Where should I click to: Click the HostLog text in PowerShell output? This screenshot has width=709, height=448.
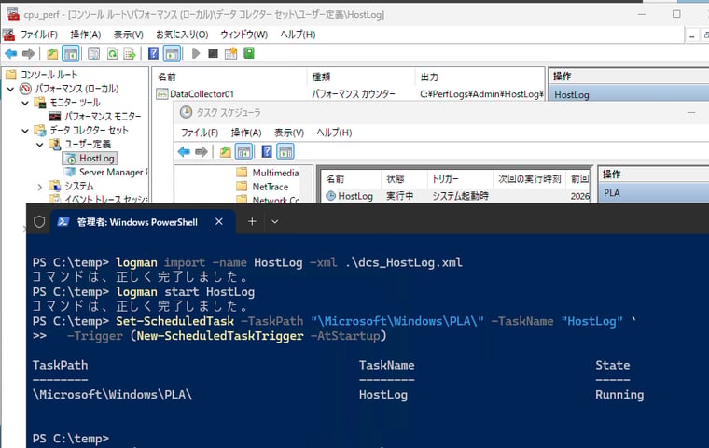pyautogui.click(x=383, y=395)
